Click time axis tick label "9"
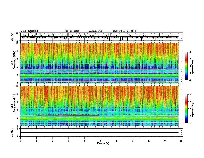The width and height of the screenshot is (204, 158). click(x=165, y=141)
